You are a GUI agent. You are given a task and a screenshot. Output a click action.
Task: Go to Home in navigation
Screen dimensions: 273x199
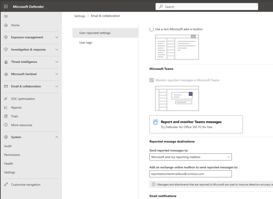pos(15,25)
